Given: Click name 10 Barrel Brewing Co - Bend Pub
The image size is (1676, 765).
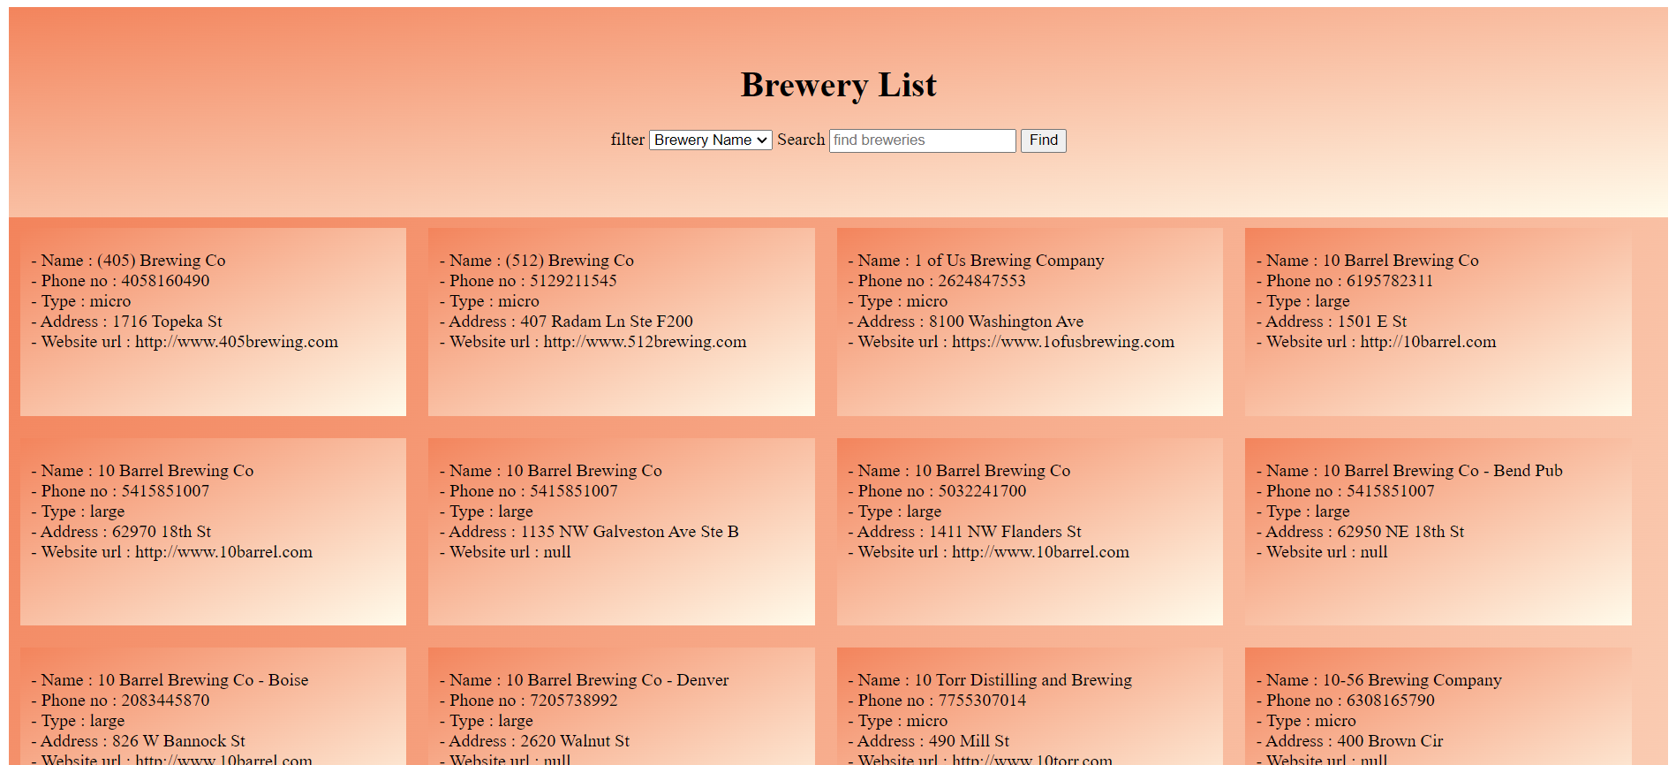Looking at the screenshot, I should (1442, 471).
